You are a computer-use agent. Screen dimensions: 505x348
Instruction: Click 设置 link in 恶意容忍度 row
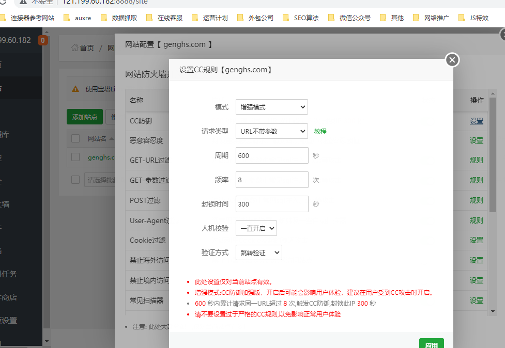pos(477,140)
